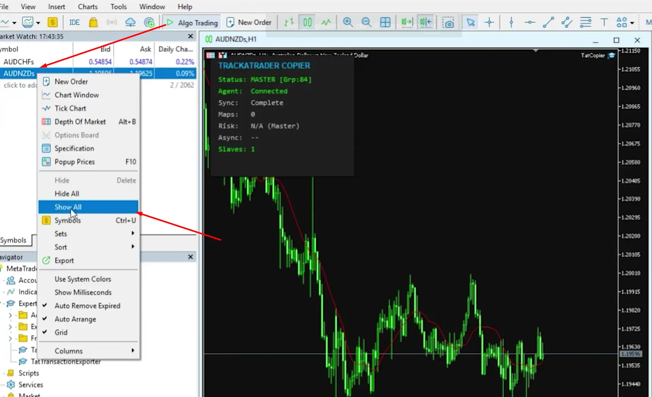
Task: Choose Show All in the context menu
Action: point(88,207)
